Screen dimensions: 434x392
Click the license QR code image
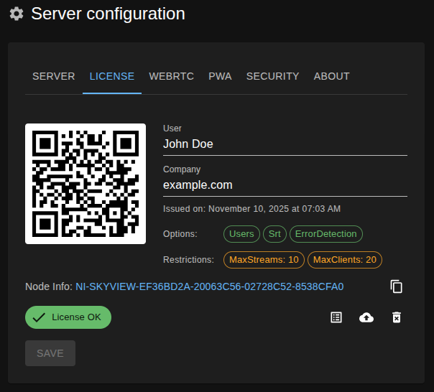(x=86, y=184)
